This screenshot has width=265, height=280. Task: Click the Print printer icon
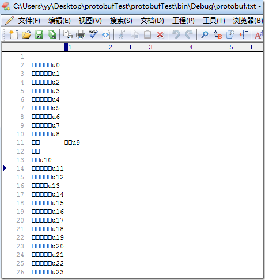point(81,34)
